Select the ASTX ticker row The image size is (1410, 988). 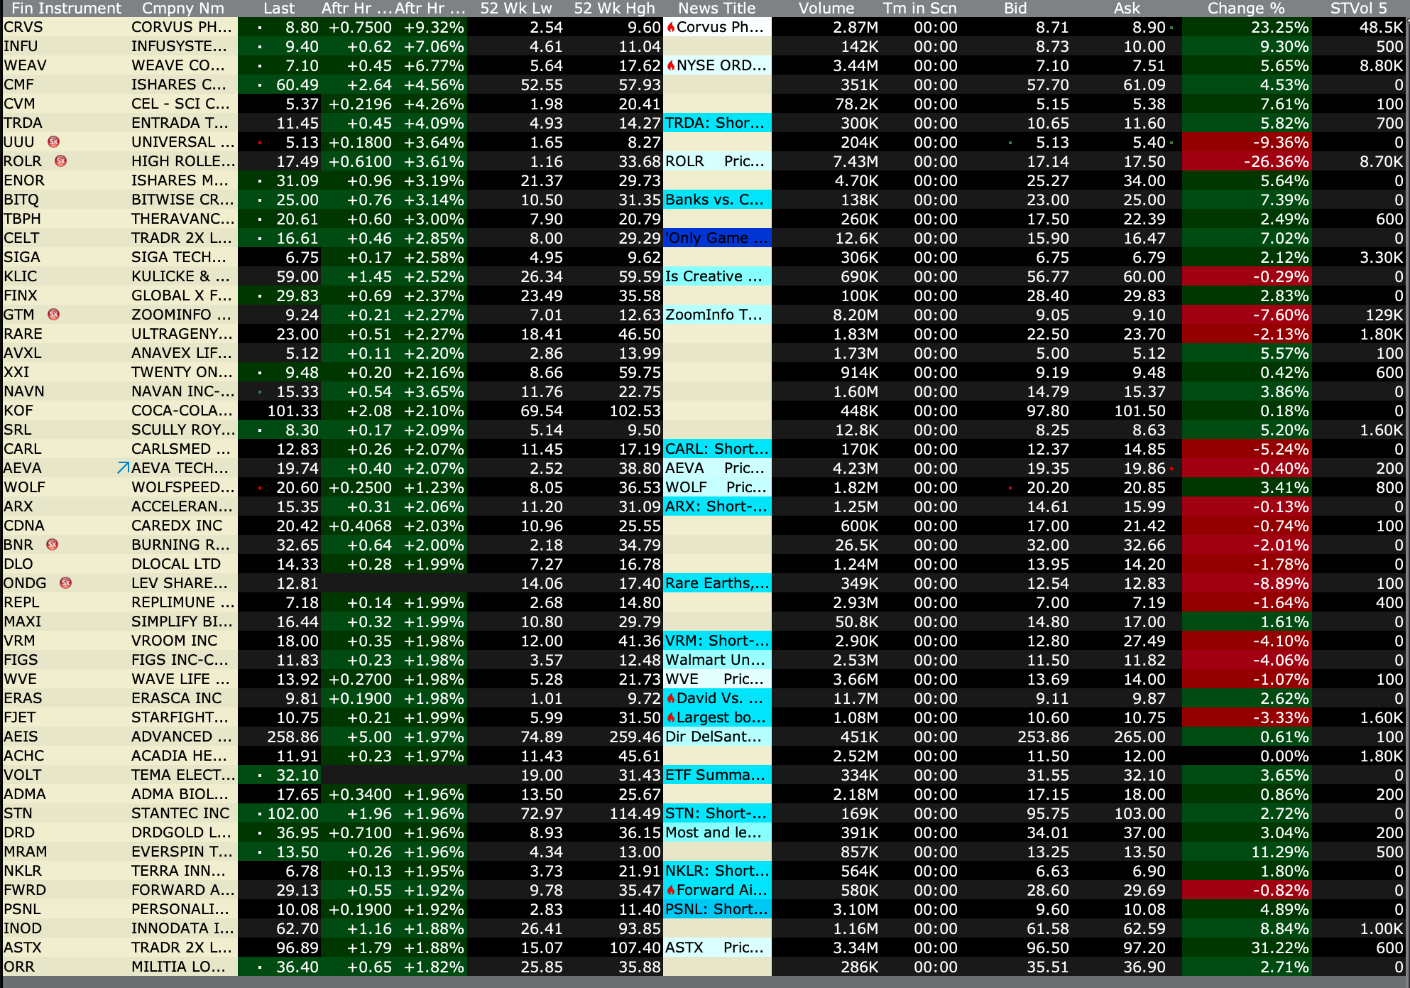(23, 948)
